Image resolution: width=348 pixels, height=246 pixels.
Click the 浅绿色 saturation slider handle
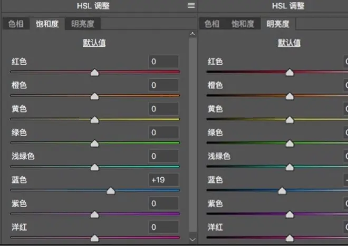[x=95, y=167]
